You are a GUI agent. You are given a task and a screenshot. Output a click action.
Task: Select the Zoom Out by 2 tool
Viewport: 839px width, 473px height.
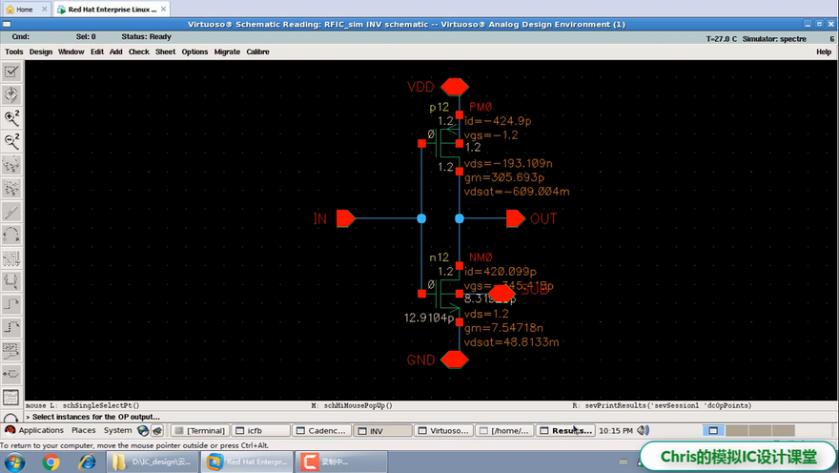pos(11,141)
